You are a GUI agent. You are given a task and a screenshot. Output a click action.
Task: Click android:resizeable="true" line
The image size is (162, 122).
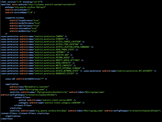[x=23, y=28]
